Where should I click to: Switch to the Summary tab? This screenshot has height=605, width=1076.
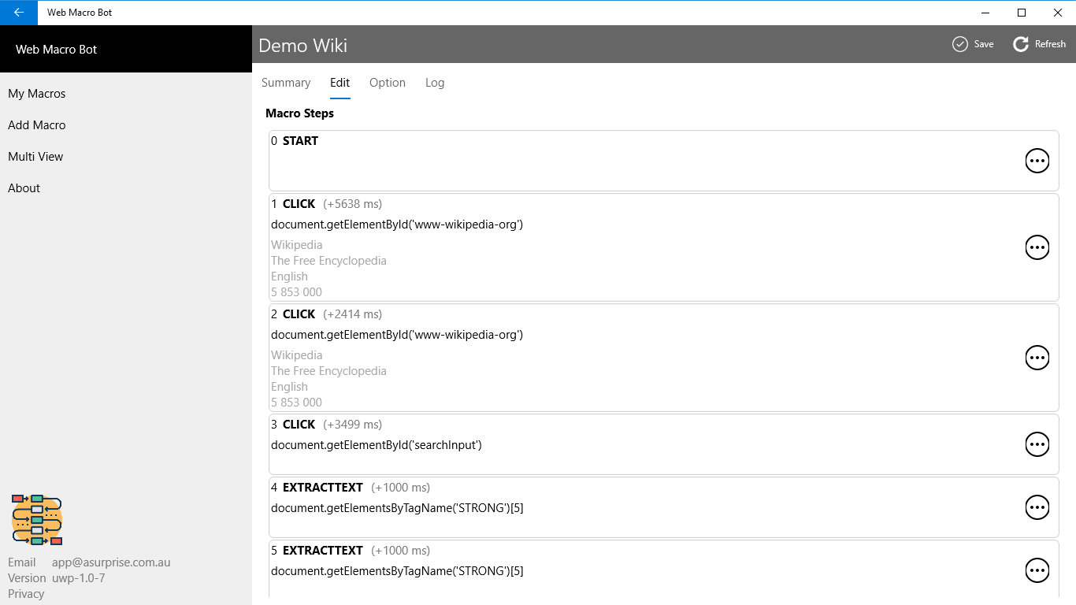pyautogui.click(x=286, y=83)
